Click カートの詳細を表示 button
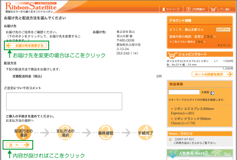The width and height of the screenshot is (237, 160). coord(212,74)
